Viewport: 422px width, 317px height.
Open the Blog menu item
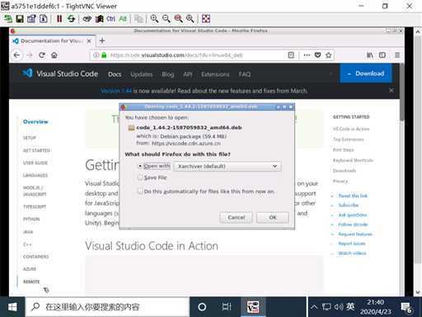coord(168,74)
